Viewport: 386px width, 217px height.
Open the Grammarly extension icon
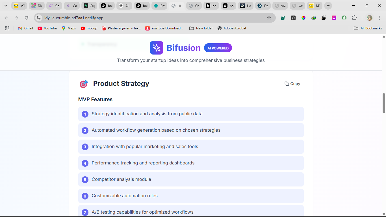[283, 18]
